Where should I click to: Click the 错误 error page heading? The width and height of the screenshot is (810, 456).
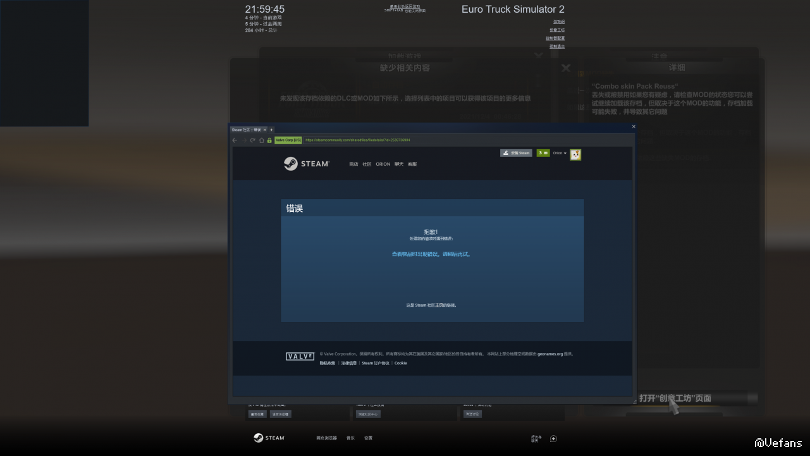(x=295, y=208)
